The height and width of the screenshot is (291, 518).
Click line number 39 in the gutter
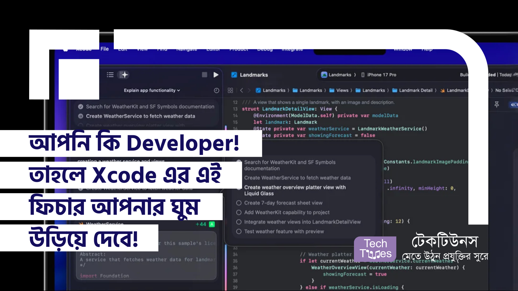(235, 287)
